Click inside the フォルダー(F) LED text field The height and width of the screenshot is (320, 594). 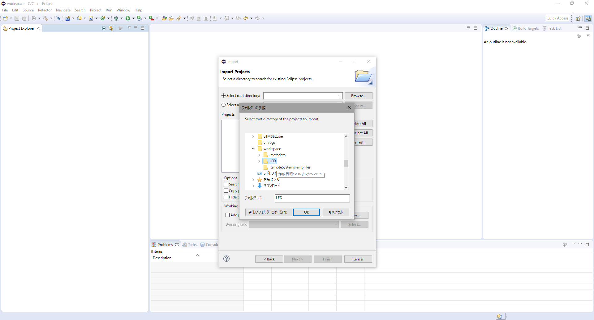tap(312, 198)
